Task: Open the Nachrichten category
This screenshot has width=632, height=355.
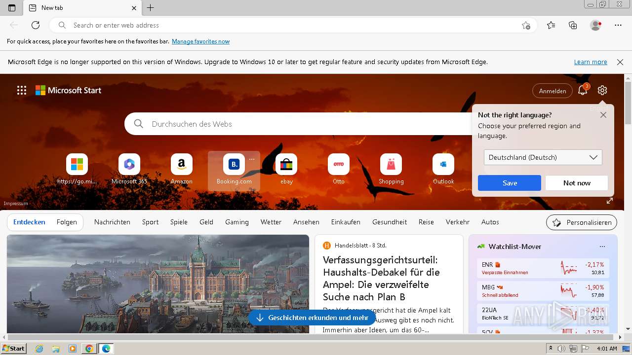Action: tap(112, 222)
